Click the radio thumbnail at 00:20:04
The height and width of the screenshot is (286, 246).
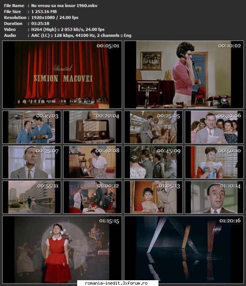[93, 127]
